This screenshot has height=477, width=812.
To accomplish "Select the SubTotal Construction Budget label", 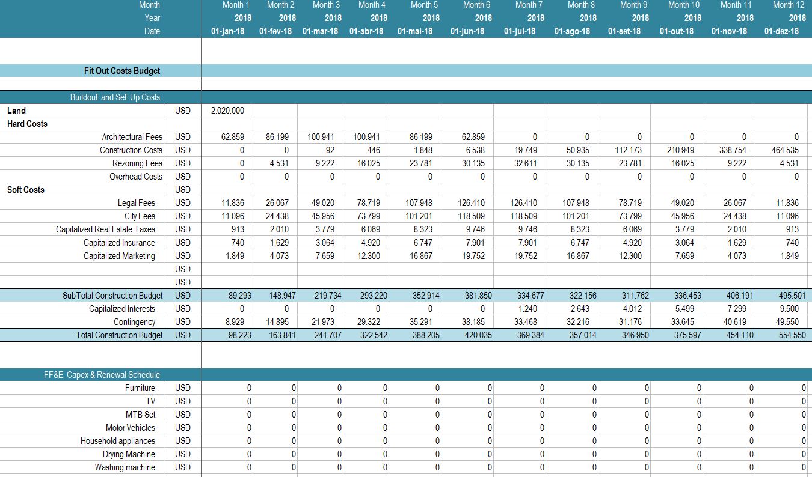I will coord(112,296).
